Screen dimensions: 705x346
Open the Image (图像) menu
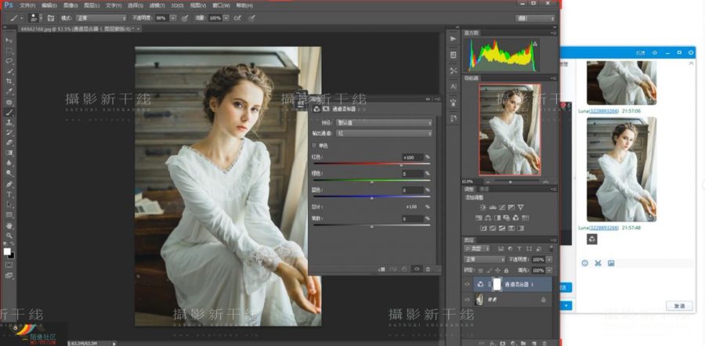pyautogui.click(x=70, y=5)
